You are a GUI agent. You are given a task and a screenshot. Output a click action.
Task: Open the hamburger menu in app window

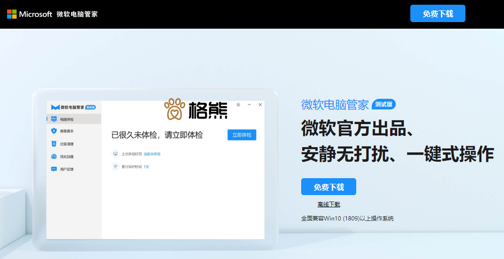[238, 105]
